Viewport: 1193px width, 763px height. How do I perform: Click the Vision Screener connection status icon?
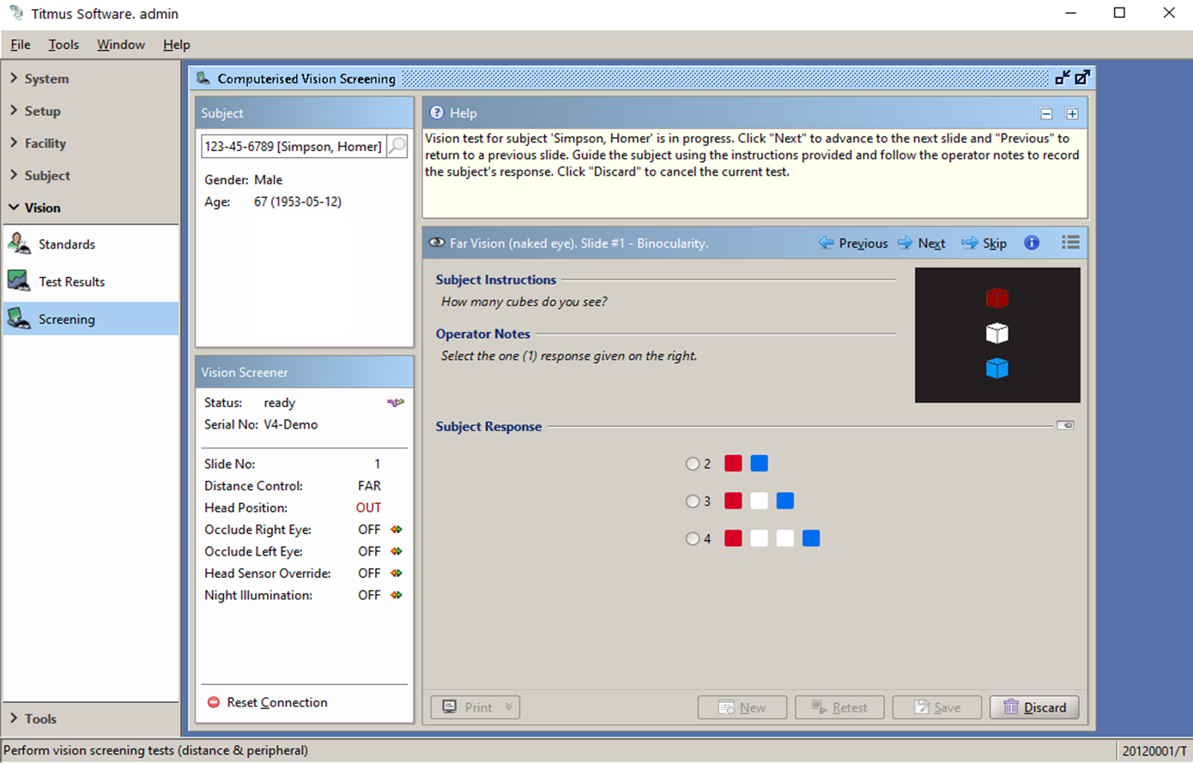click(x=395, y=403)
